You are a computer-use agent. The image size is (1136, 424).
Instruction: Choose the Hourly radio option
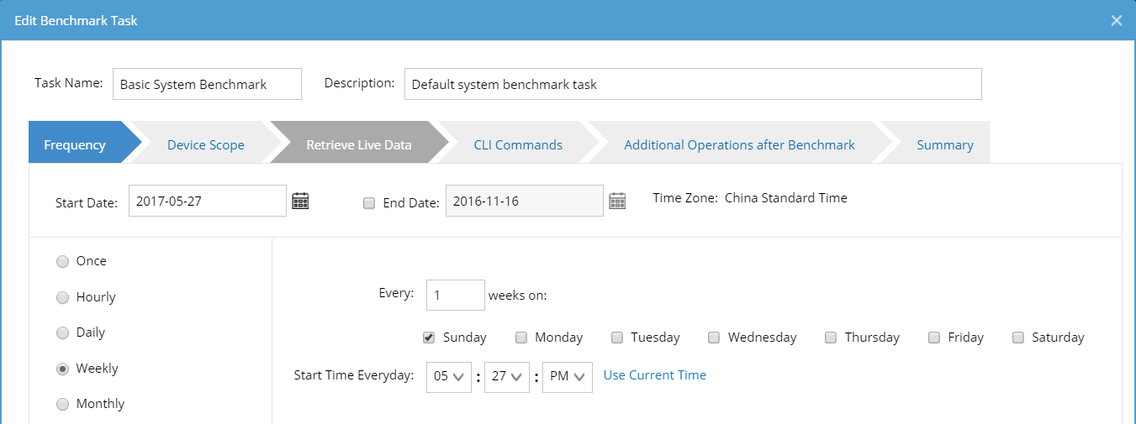click(x=62, y=297)
